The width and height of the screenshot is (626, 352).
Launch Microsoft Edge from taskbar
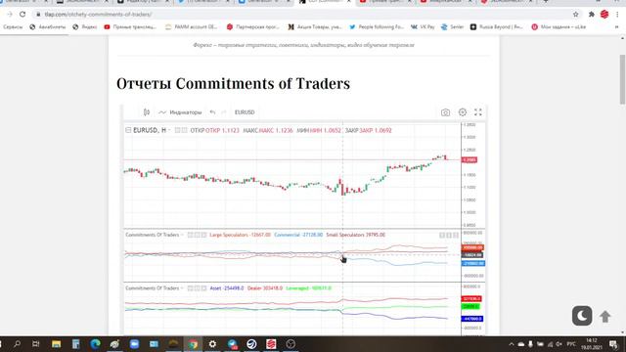tap(95, 344)
